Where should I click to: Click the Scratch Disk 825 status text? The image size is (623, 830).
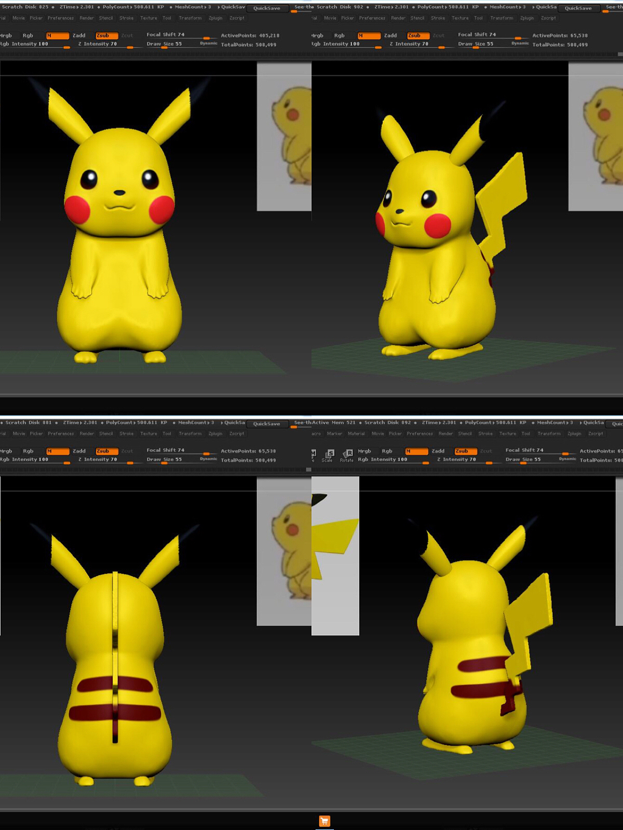coord(25,7)
